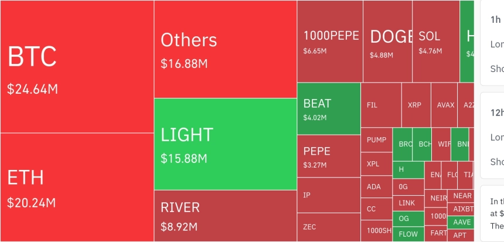Click the XRP tile
Image resolution: width=504 pixels, height=242 pixels.
[x=416, y=105]
